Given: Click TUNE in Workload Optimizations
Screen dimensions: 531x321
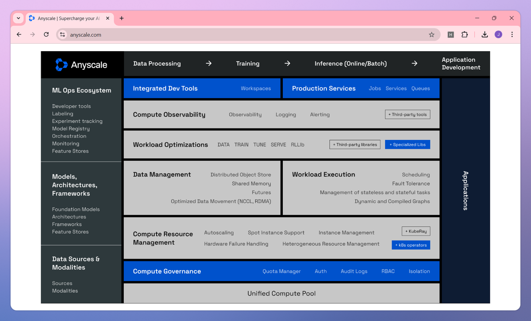Looking at the screenshot, I should coord(260,144).
